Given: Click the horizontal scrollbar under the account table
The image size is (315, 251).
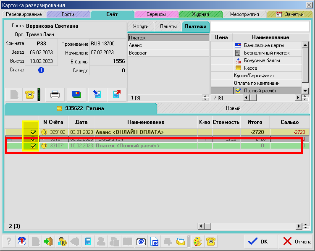Looking at the screenshot, I should [248, 226].
